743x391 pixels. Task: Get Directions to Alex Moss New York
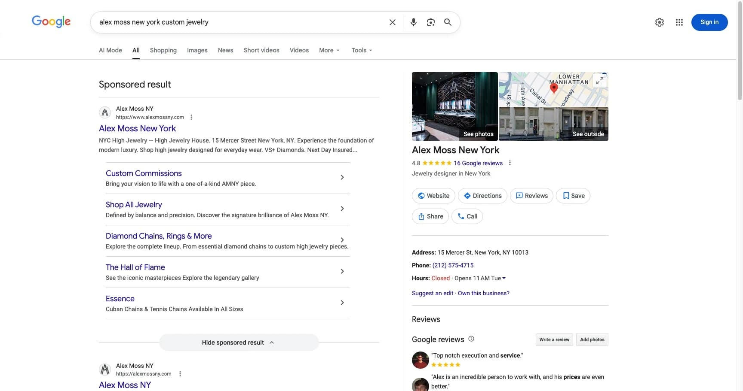pyautogui.click(x=482, y=196)
